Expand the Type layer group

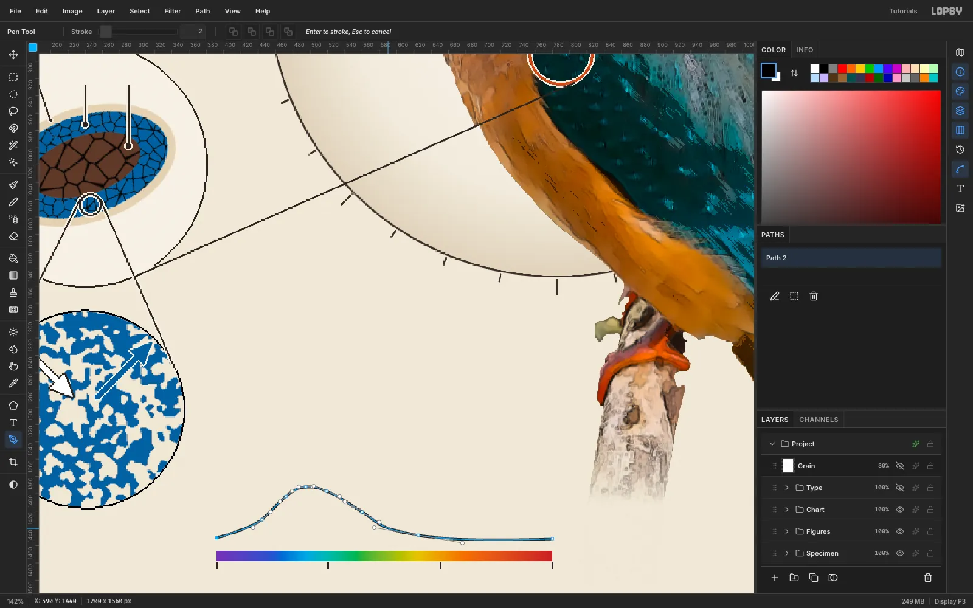click(x=787, y=488)
